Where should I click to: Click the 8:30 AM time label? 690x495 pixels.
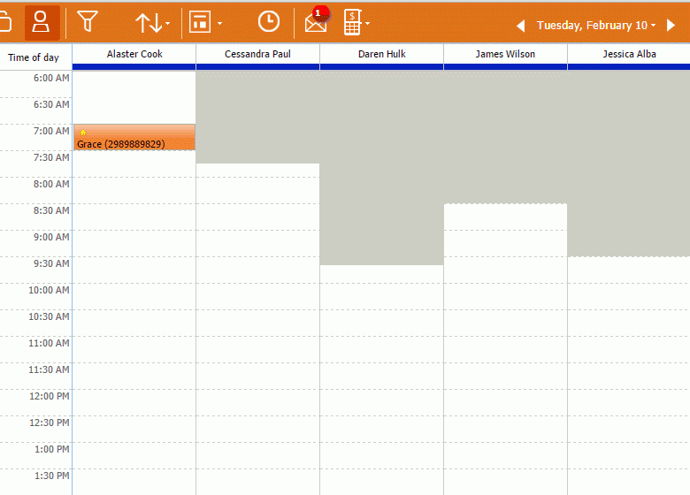pyautogui.click(x=51, y=210)
